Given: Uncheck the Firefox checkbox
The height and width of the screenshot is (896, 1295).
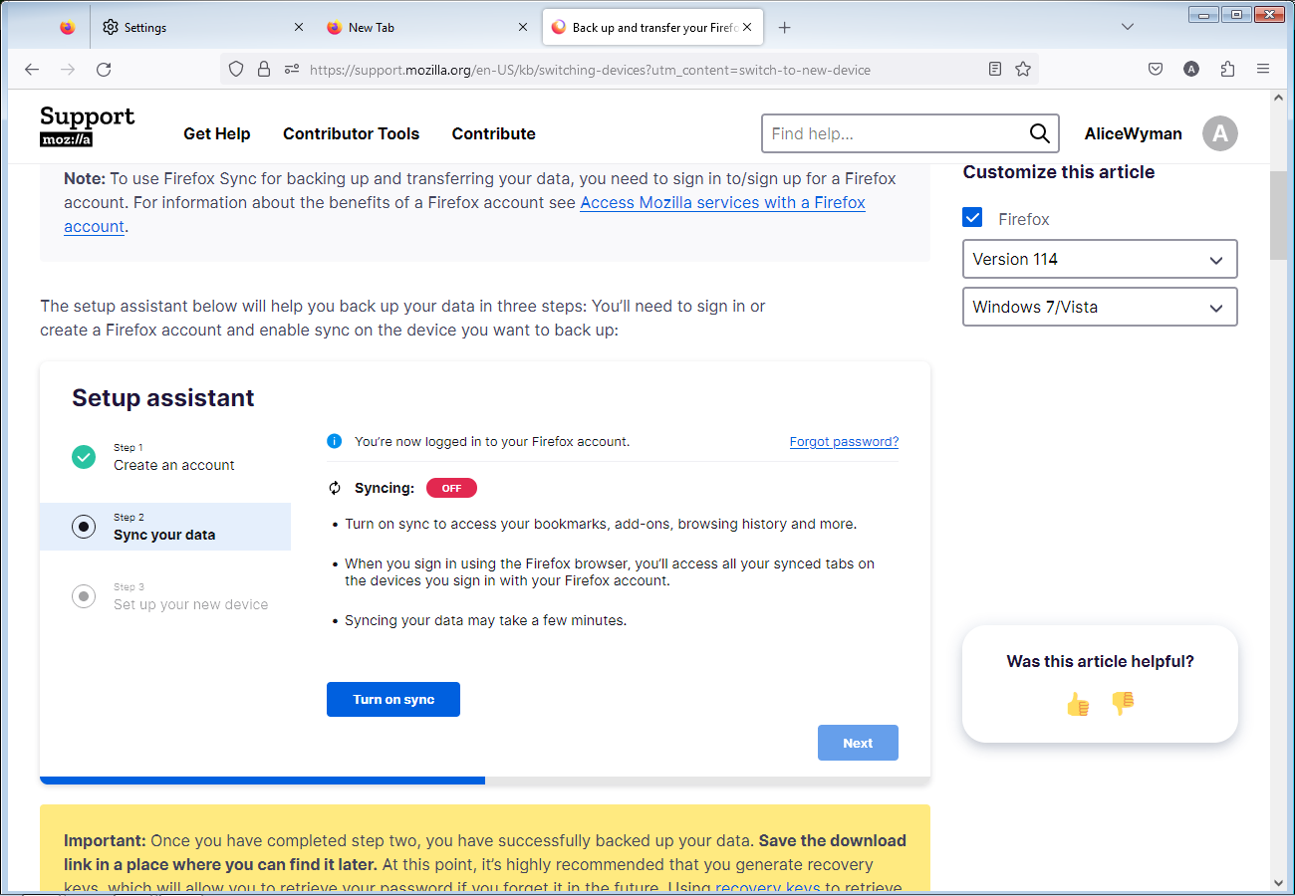Looking at the screenshot, I should (972, 218).
